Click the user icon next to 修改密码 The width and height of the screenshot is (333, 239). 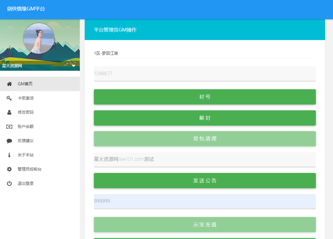pos(9,112)
